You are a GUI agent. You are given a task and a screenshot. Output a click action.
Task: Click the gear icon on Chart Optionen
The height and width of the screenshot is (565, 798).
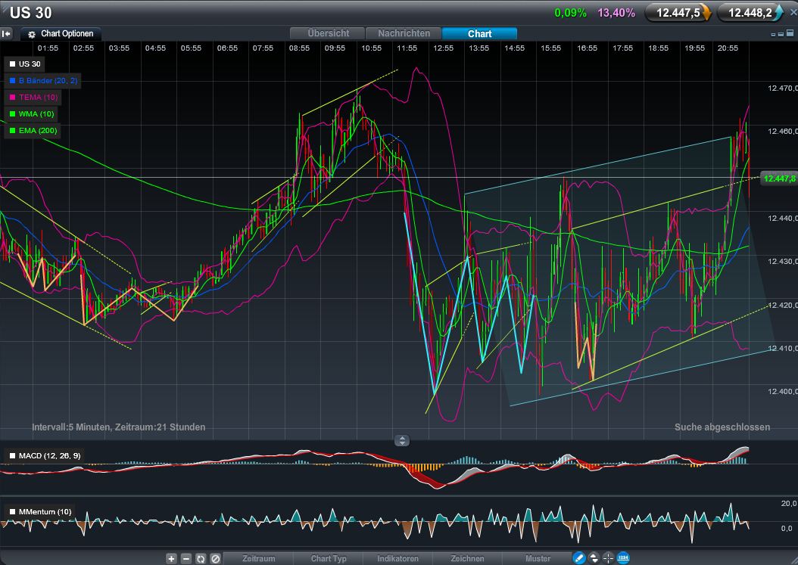click(x=30, y=33)
